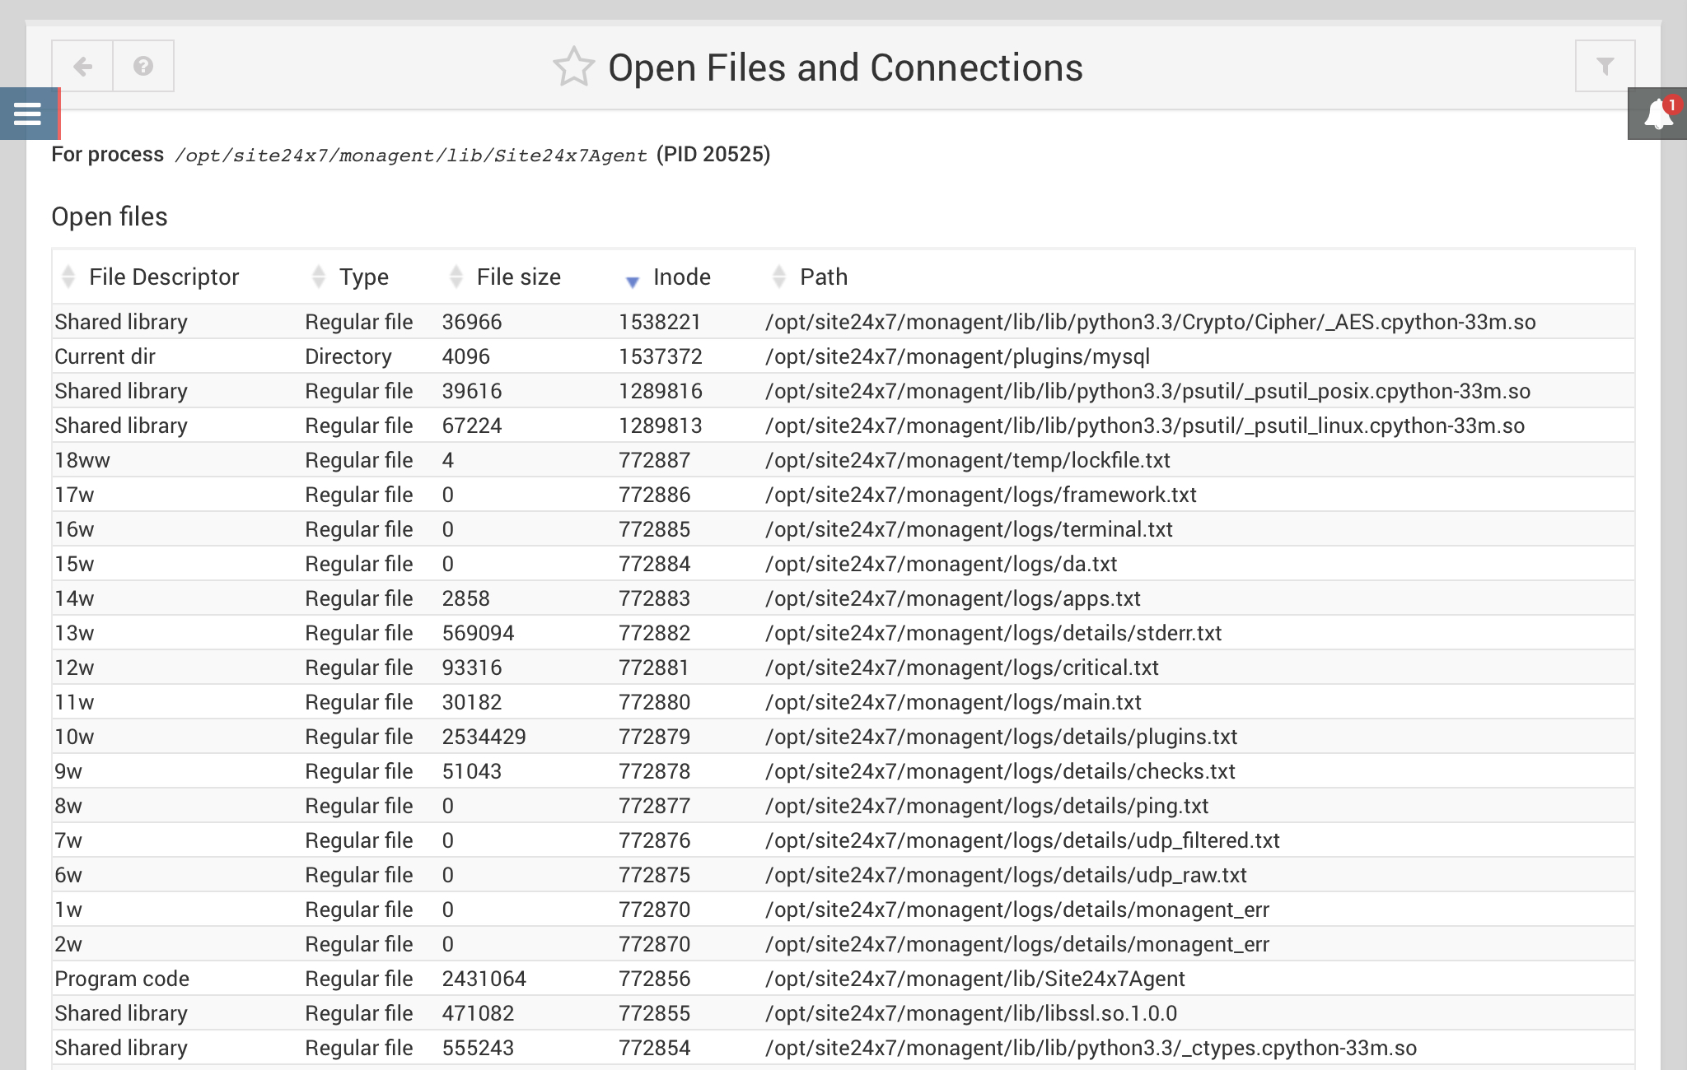Open the notifications bell

point(1657,114)
